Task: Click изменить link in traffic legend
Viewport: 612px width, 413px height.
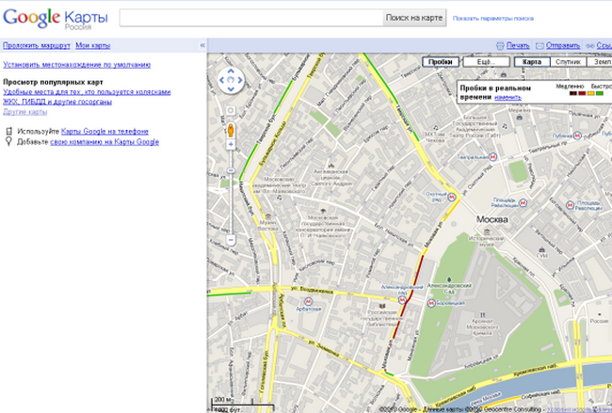Action: (507, 98)
